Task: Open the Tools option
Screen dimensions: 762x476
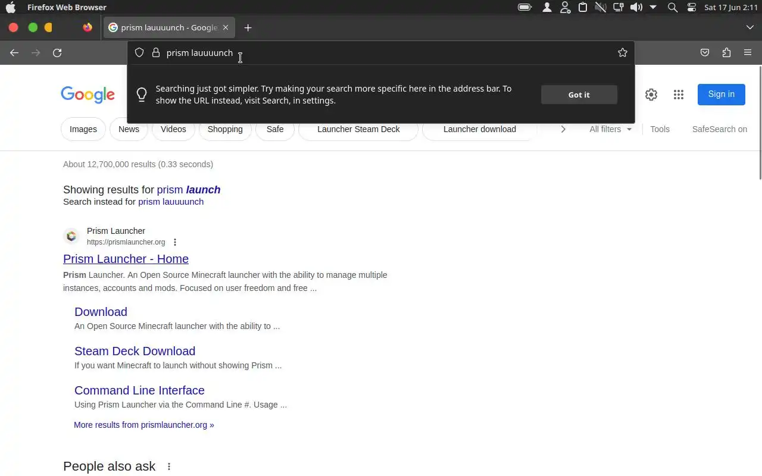Action: [x=660, y=129]
